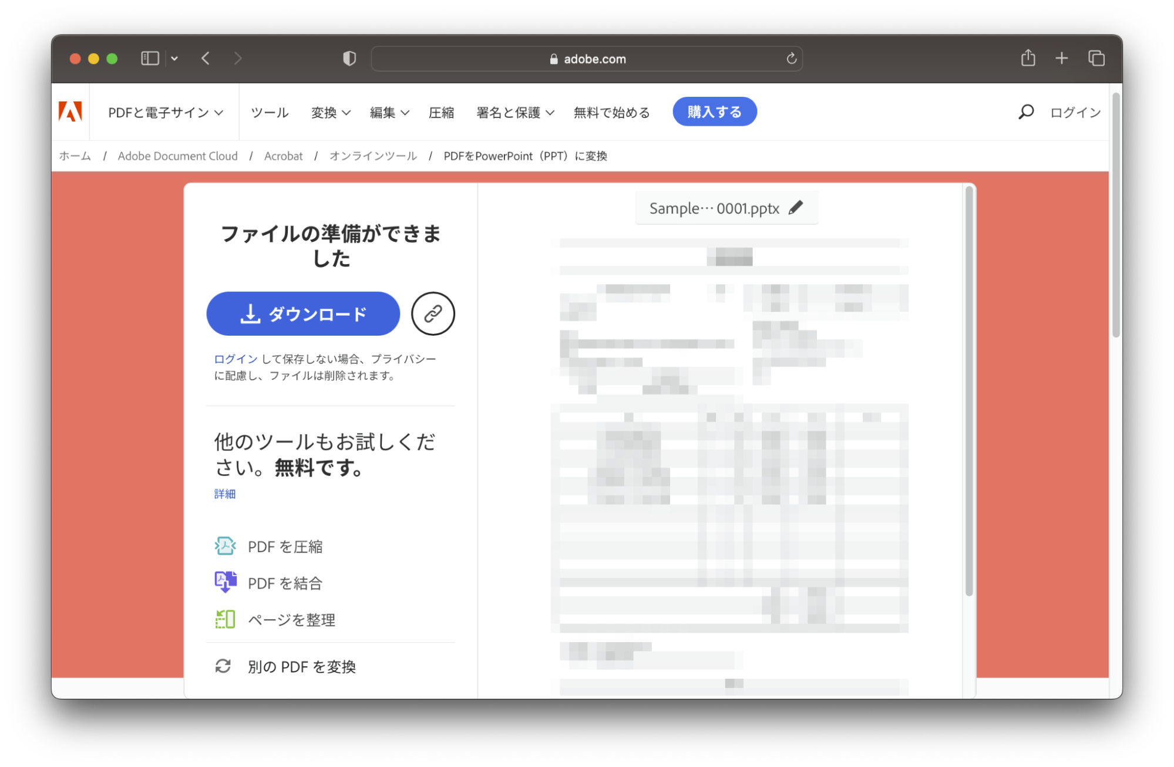Viewport: 1174px width, 767px height.
Task: Open the search magnifier icon
Action: point(1026,111)
